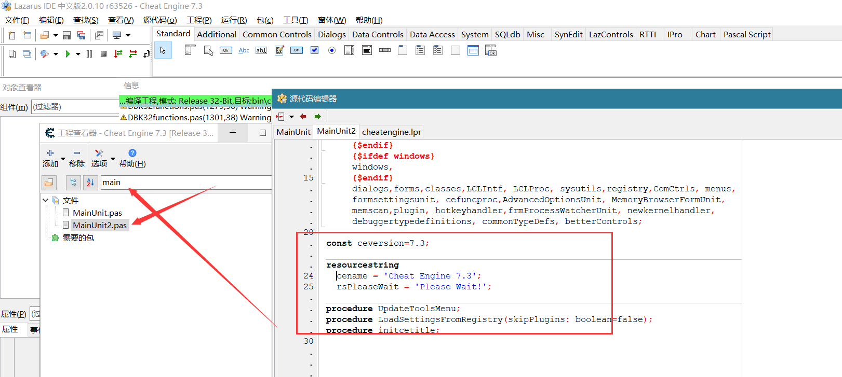
Task: Click 选项 button in project inspector
Action: (99, 158)
